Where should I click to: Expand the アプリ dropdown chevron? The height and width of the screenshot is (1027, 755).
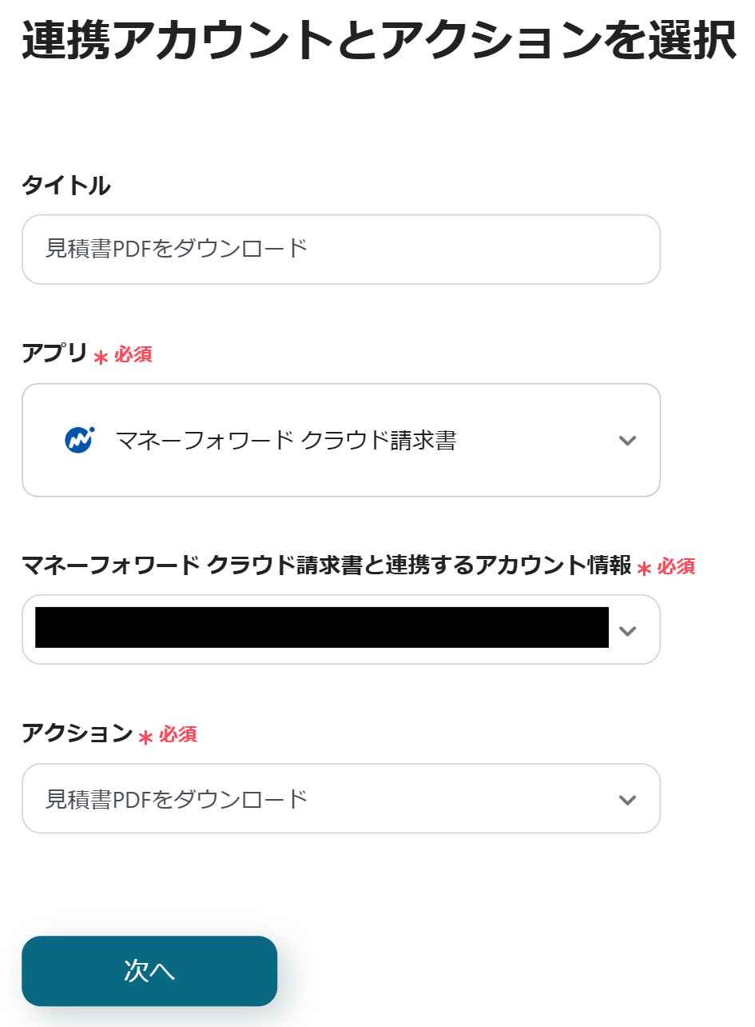coord(627,440)
